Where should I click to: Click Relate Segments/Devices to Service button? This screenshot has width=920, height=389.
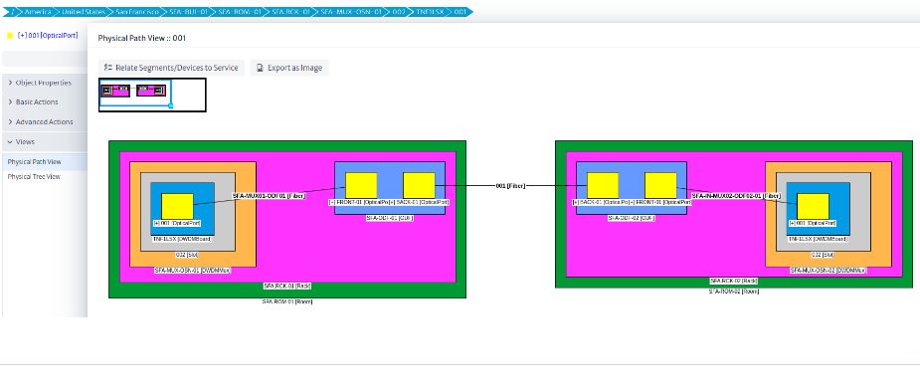click(x=171, y=68)
